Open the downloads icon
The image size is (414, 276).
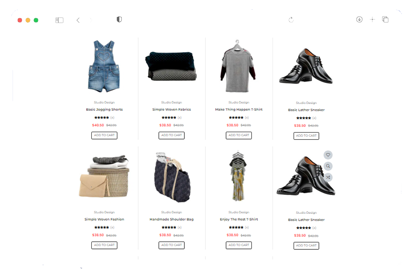359,19
